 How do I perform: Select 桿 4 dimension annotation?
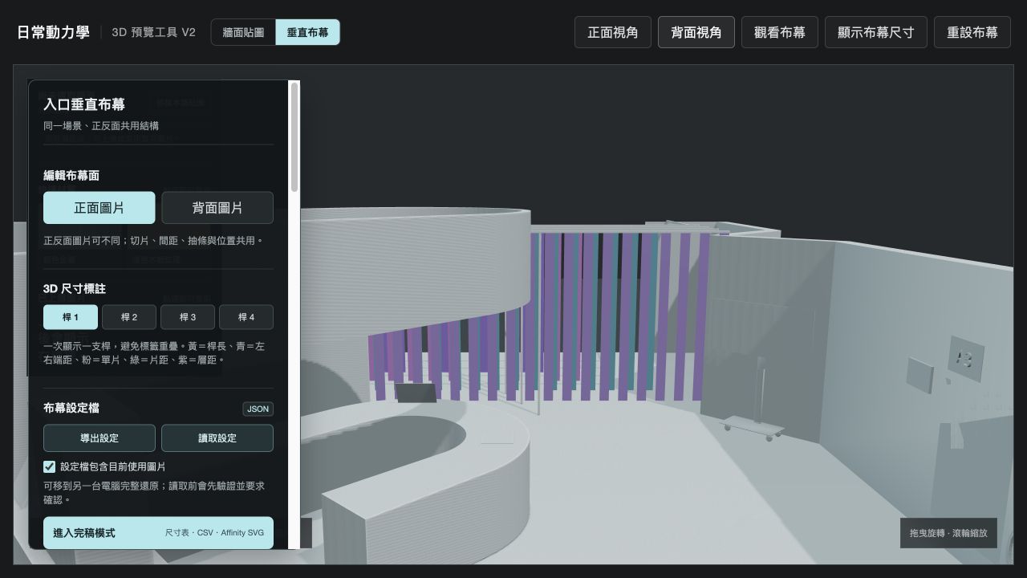(246, 317)
